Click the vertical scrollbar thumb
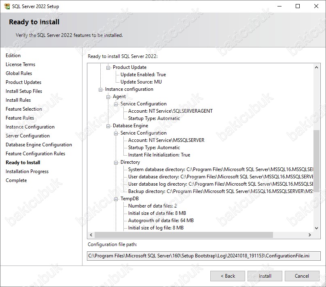The image size is (326, 287). [x=316, y=161]
